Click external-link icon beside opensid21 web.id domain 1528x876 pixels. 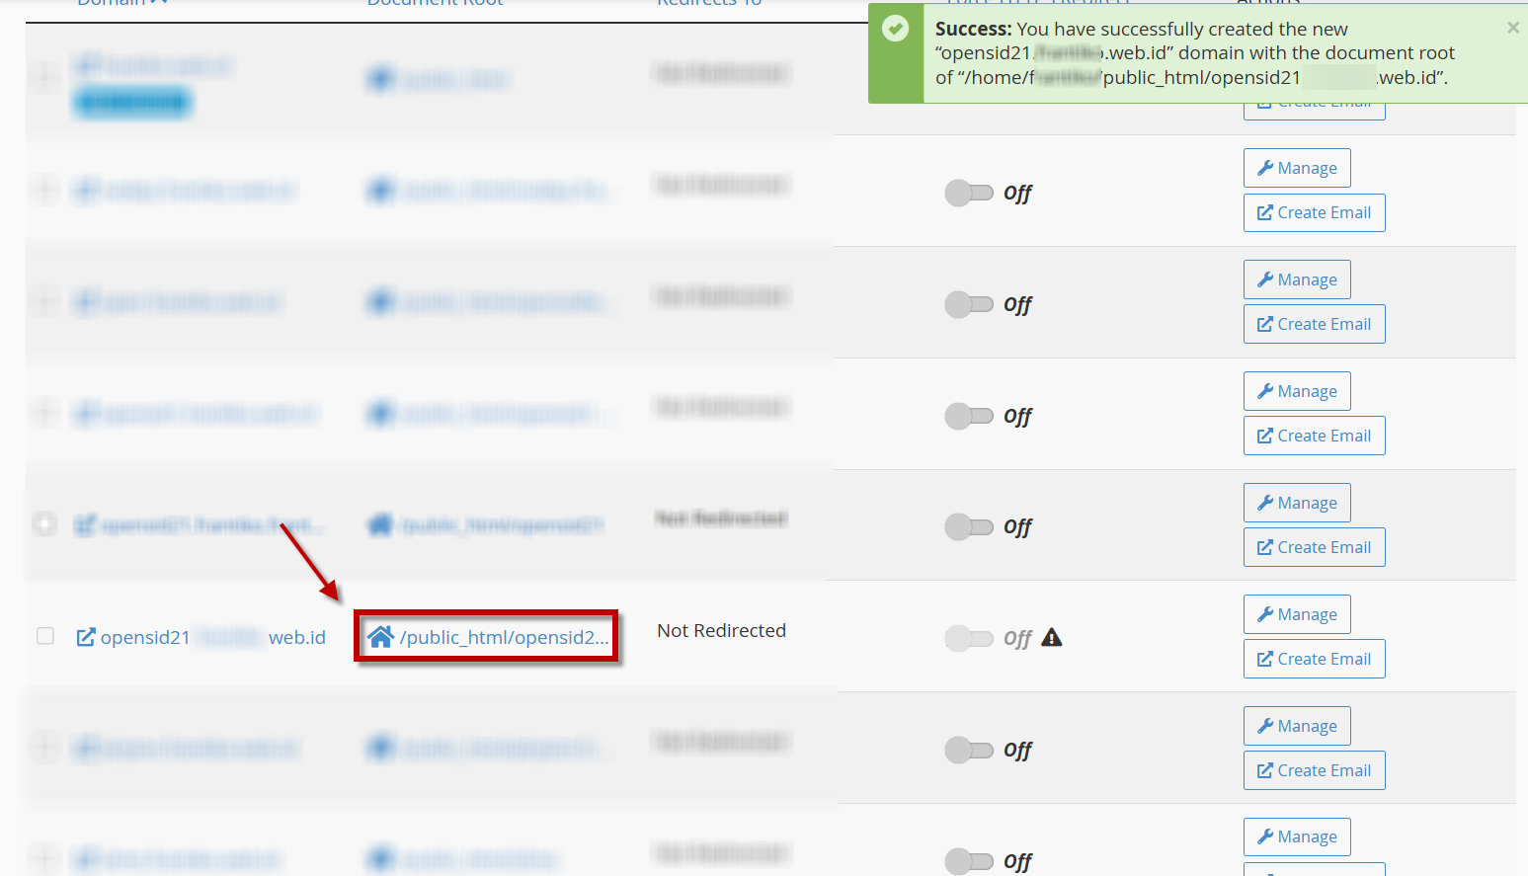click(86, 638)
